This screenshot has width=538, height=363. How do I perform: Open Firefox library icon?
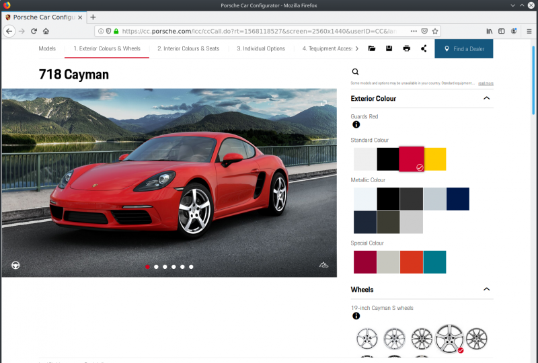[x=490, y=31]
